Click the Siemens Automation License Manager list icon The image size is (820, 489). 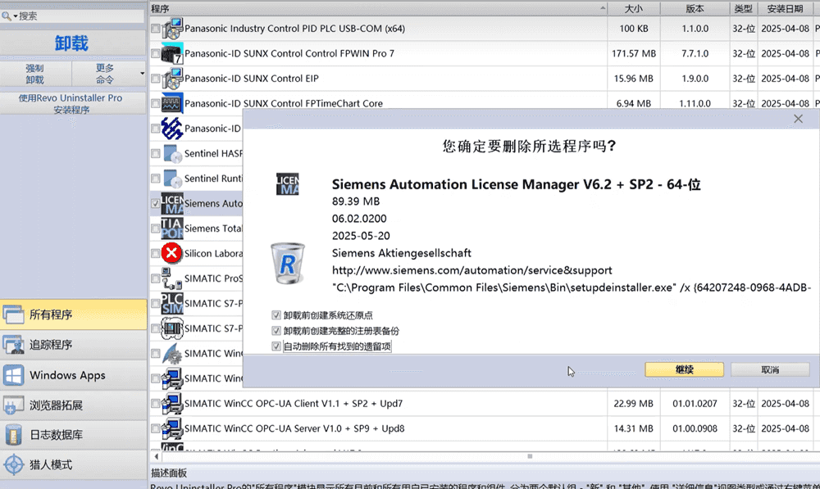pos(172,203)
